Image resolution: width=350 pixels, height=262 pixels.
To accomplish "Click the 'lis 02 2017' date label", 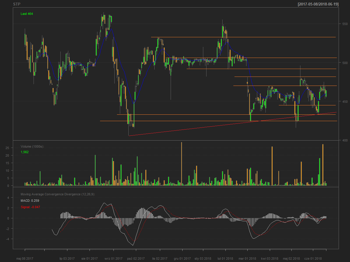I will point(160,259).
